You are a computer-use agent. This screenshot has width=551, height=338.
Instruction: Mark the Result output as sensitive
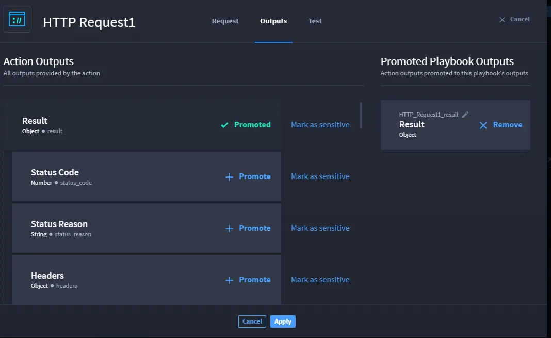coord(320,125)
